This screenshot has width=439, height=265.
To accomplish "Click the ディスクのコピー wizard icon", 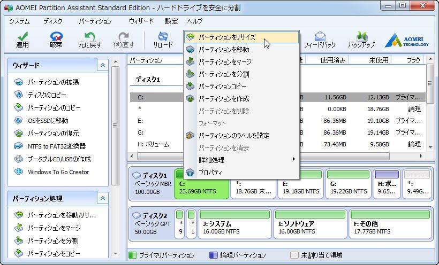I will tap(19, 95).
